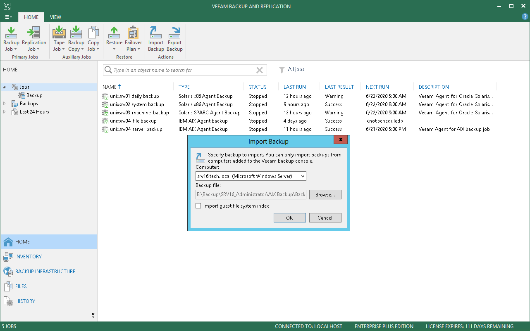Click the Failover Plan ribbon icon
Viewport: 530px width, 331px height.
click(133, 32)
